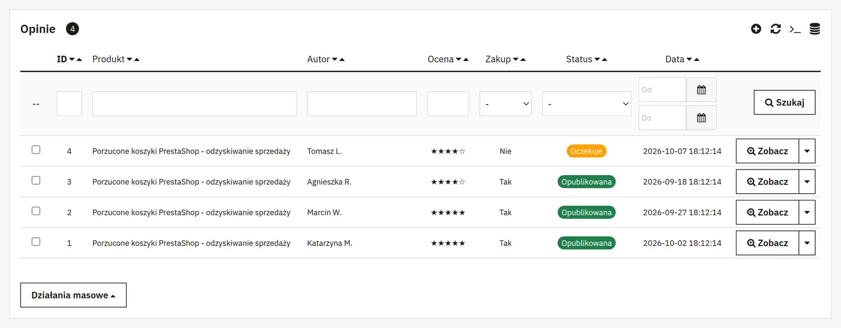841x328 pixels.
Task: Open the 'Do' date calendar picker
Action: pyautogui.click(x=701, y=118)
